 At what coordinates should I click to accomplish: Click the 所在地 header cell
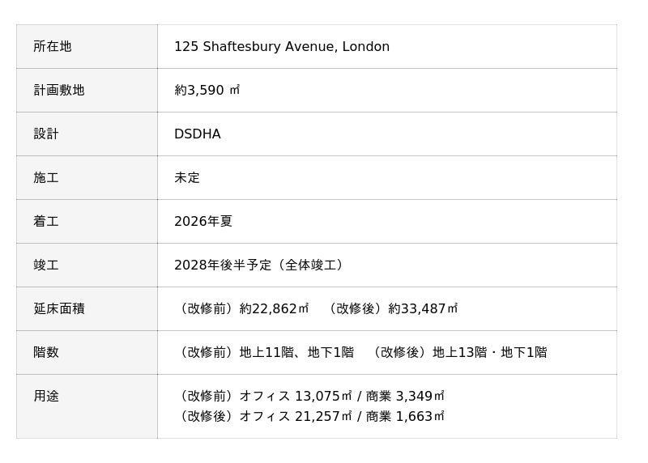53,47
